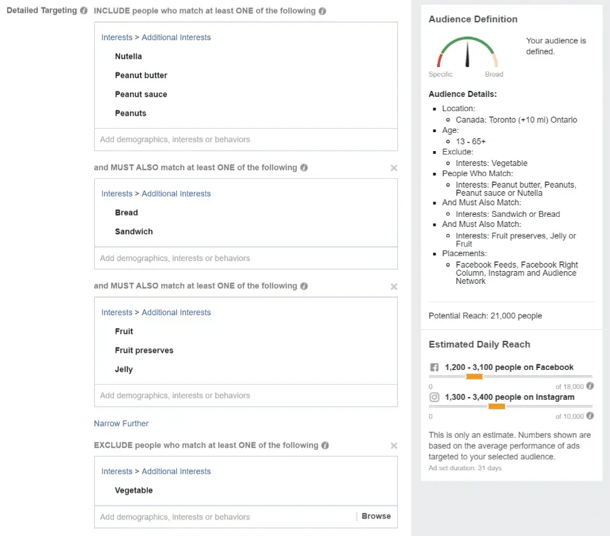Select Additional Interests in the exclude section

click(176, 471)
